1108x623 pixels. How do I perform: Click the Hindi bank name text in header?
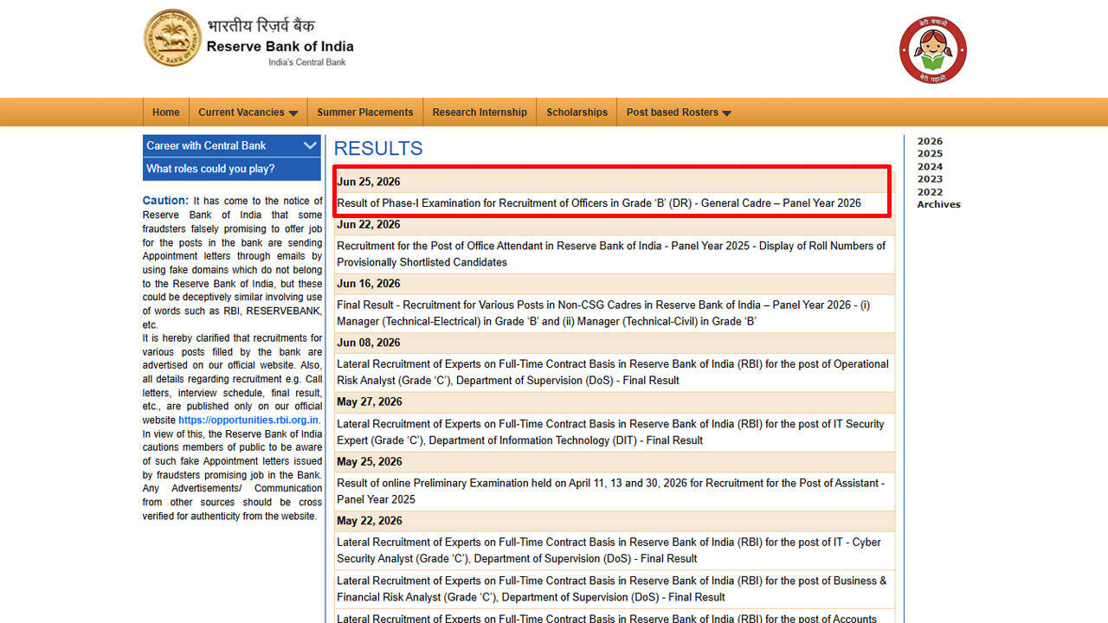pos(261,25)
